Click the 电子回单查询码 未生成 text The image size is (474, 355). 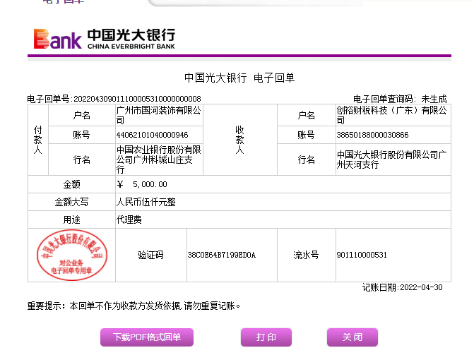(400, 99)
